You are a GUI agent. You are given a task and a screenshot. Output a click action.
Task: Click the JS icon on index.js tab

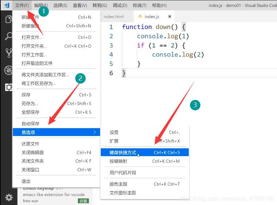(140, 16)
